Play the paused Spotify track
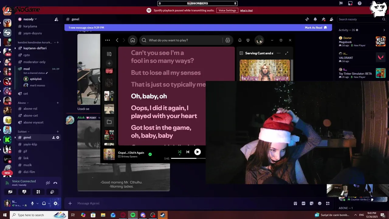Screen dimensions: 389x219 198,152
